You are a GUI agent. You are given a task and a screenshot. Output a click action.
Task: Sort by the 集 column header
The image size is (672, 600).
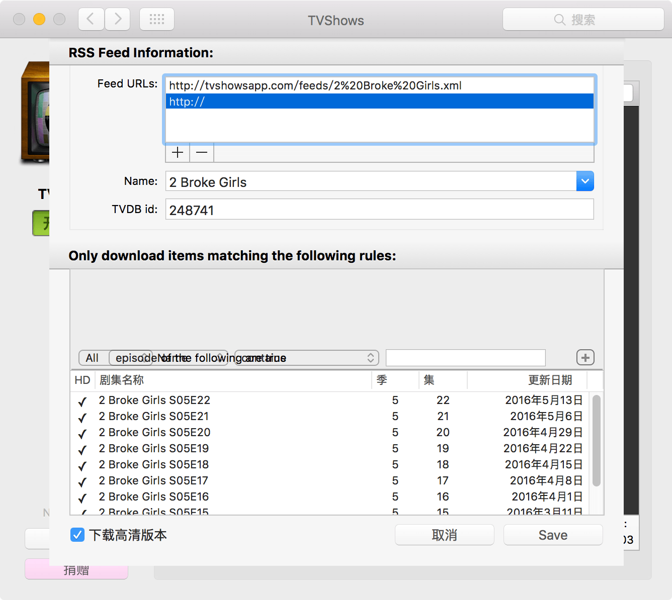pyautogui.click(x=443, y=380)
